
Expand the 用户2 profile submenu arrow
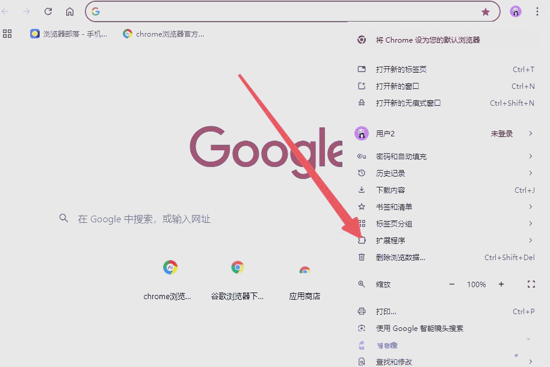530,133
